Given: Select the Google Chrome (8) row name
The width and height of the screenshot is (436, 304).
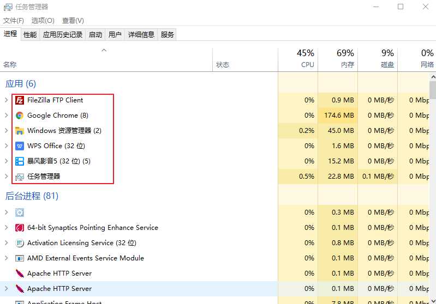Looking at the screenshot, I should tap(57, 115).
